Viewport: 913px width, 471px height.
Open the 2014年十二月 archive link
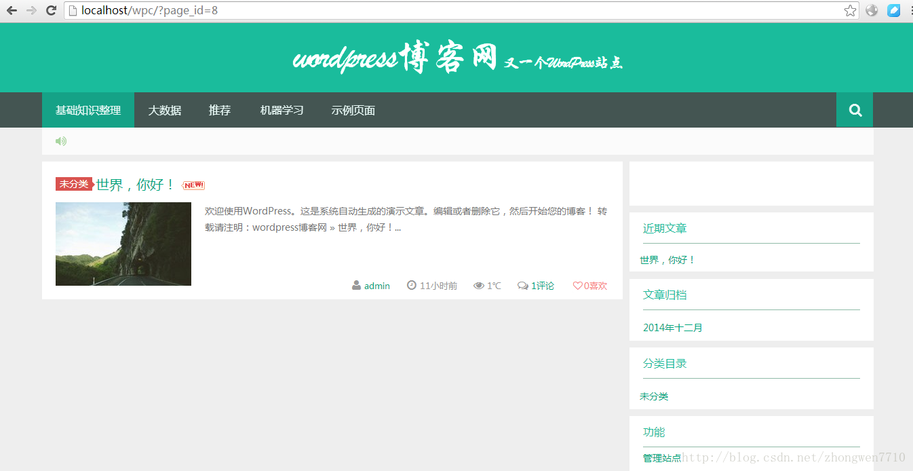(x=673, y=328)
